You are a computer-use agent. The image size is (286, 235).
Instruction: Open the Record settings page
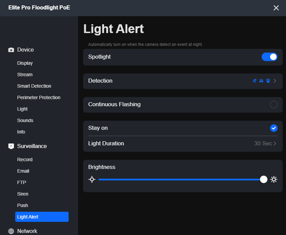click(25, 159)
